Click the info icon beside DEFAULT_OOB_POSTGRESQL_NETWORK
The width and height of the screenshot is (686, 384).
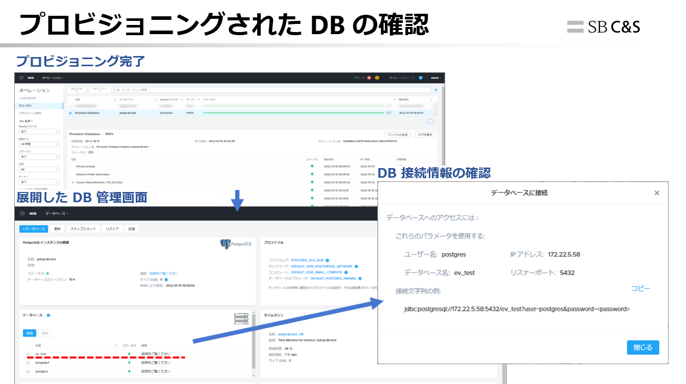pos(356,266)
